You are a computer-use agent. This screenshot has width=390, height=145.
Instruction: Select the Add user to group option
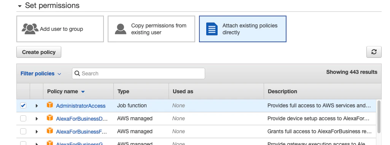click(x=60, y=29)
